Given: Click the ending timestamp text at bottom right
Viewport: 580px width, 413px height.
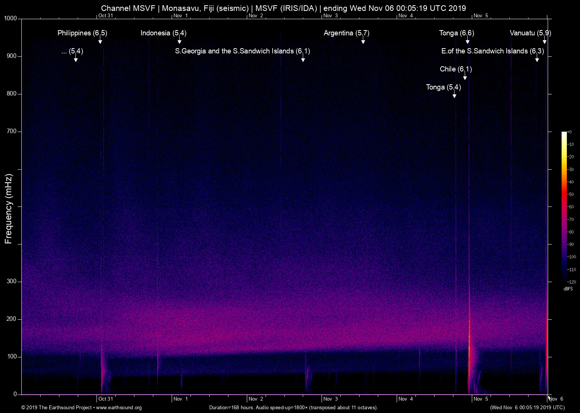Looking at the screenshot, I should pos(527,408).
